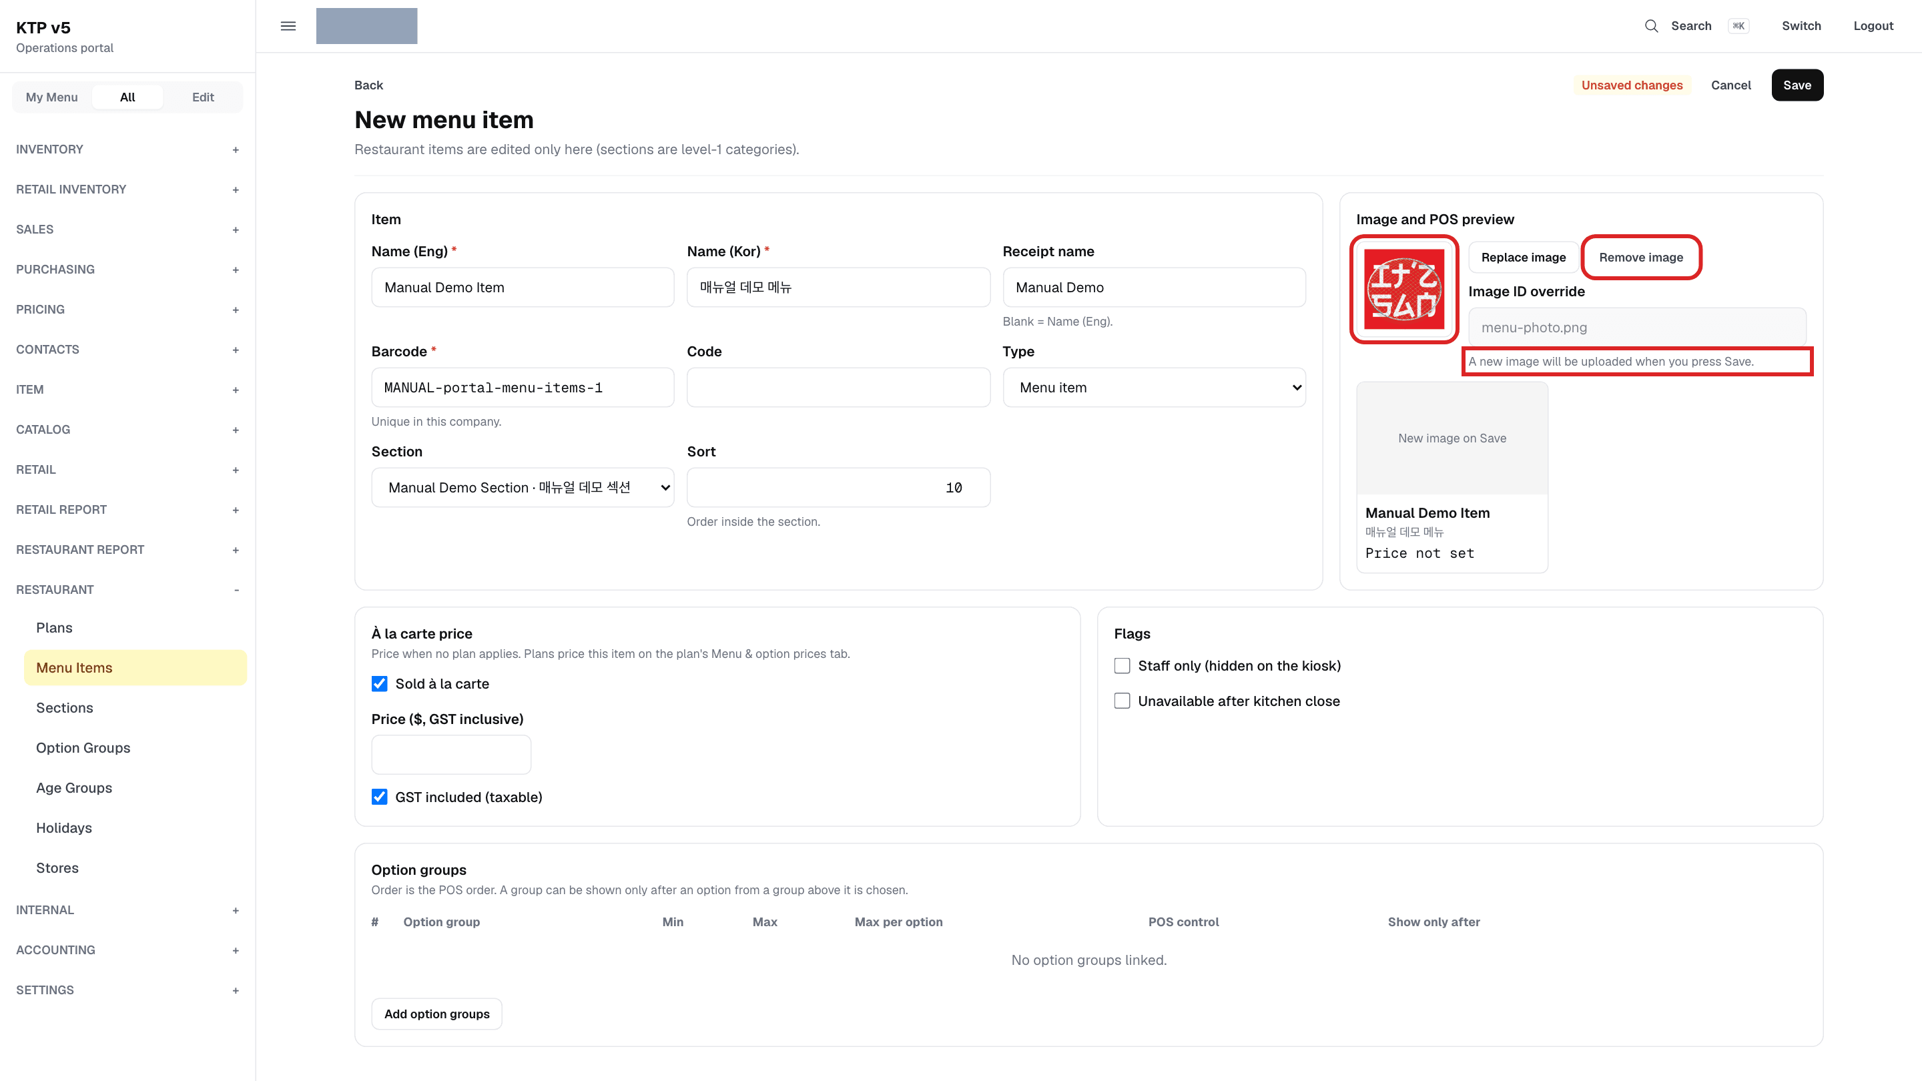Click Cancel to discard changes
This screenshot has height=1081, width=1922.
(x=1730, y=85)
